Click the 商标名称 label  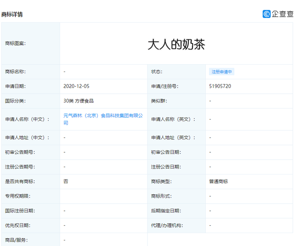point(15,72)
